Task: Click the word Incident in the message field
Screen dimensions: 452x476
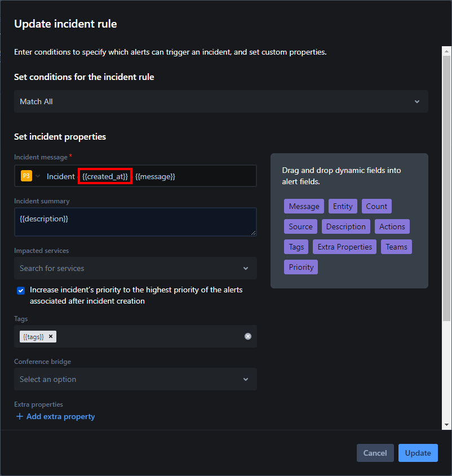Action: click(61, 176)
